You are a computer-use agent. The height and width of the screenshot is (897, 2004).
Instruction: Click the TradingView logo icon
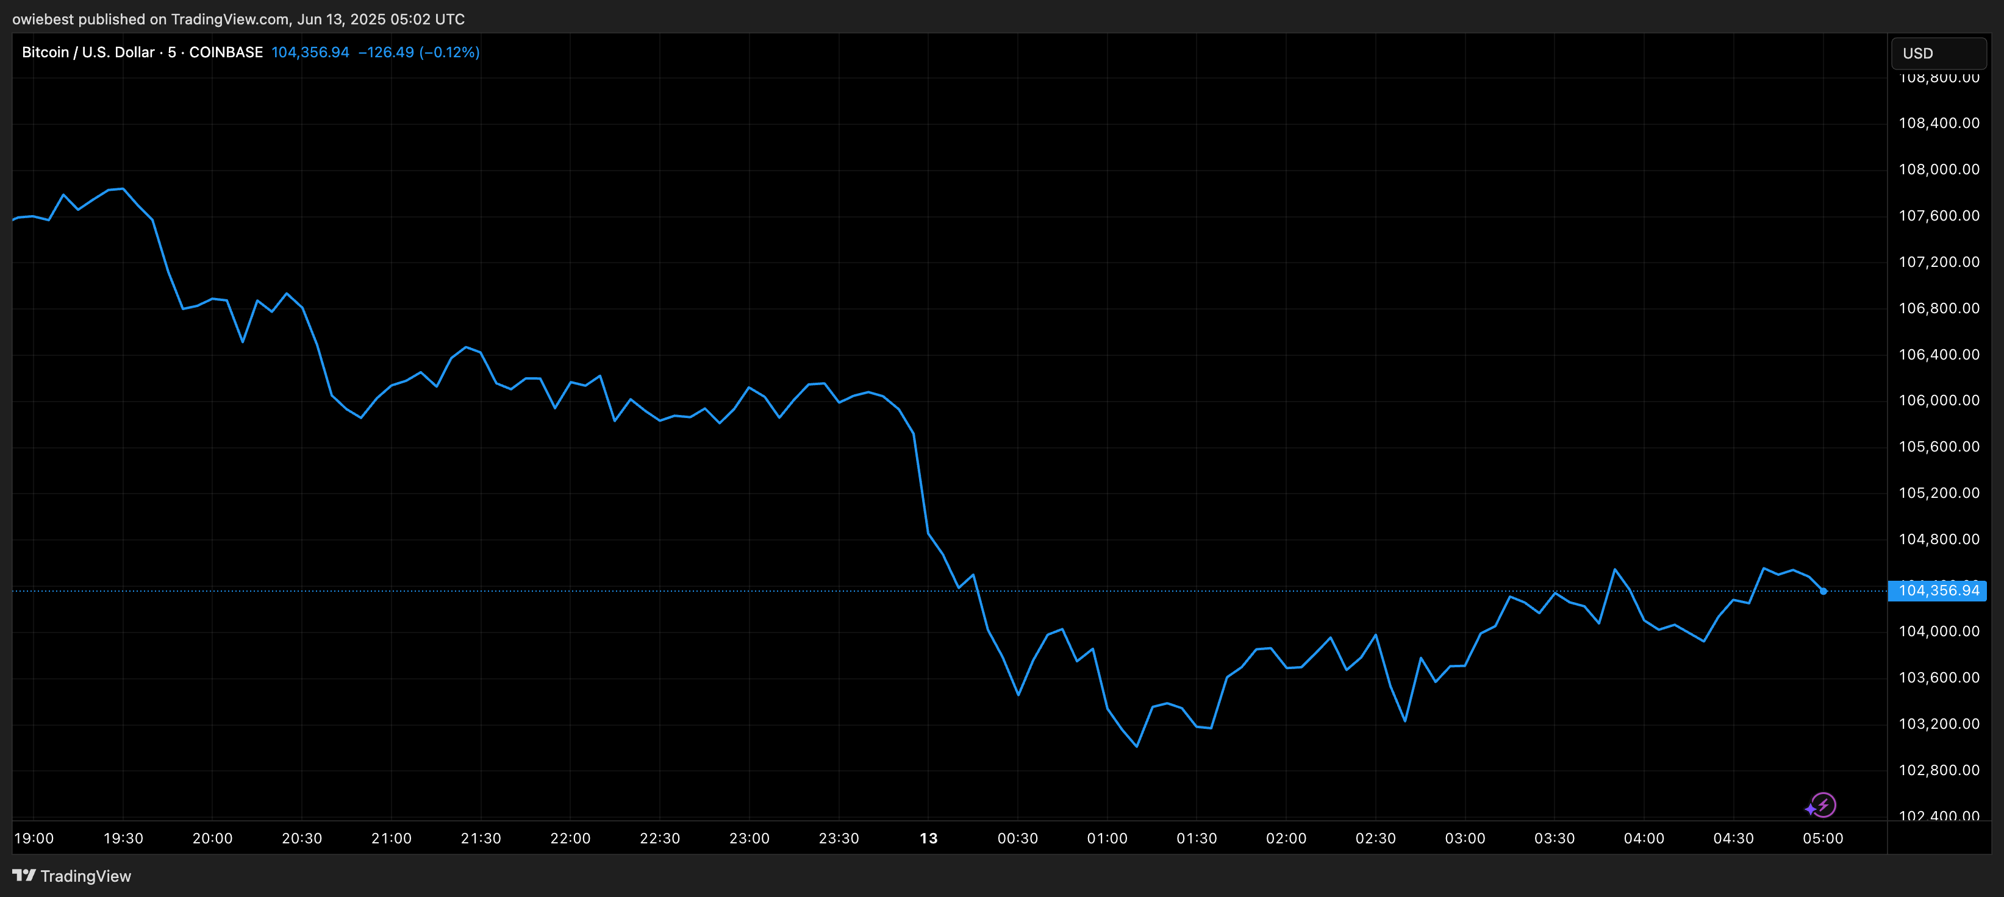coord(24,875)
